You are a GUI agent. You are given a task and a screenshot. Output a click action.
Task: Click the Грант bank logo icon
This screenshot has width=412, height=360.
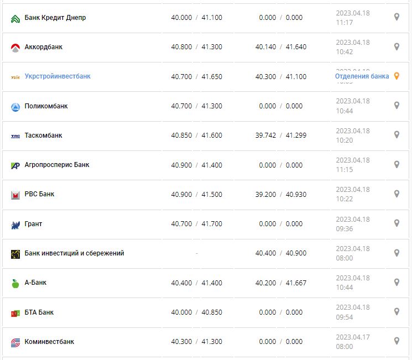pyautogui.click(x=15, y=225)
